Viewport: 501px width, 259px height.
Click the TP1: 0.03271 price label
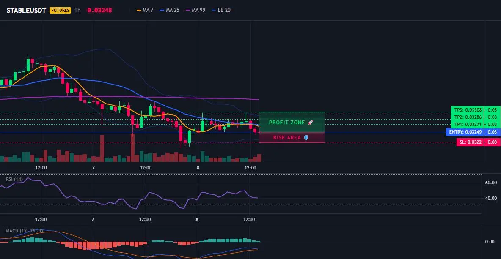coord(467,124)
